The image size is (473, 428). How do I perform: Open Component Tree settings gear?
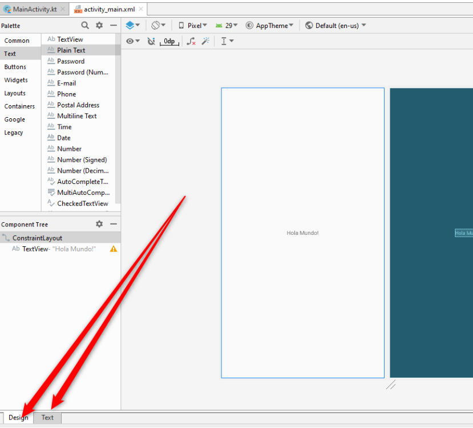coord(99,225)
